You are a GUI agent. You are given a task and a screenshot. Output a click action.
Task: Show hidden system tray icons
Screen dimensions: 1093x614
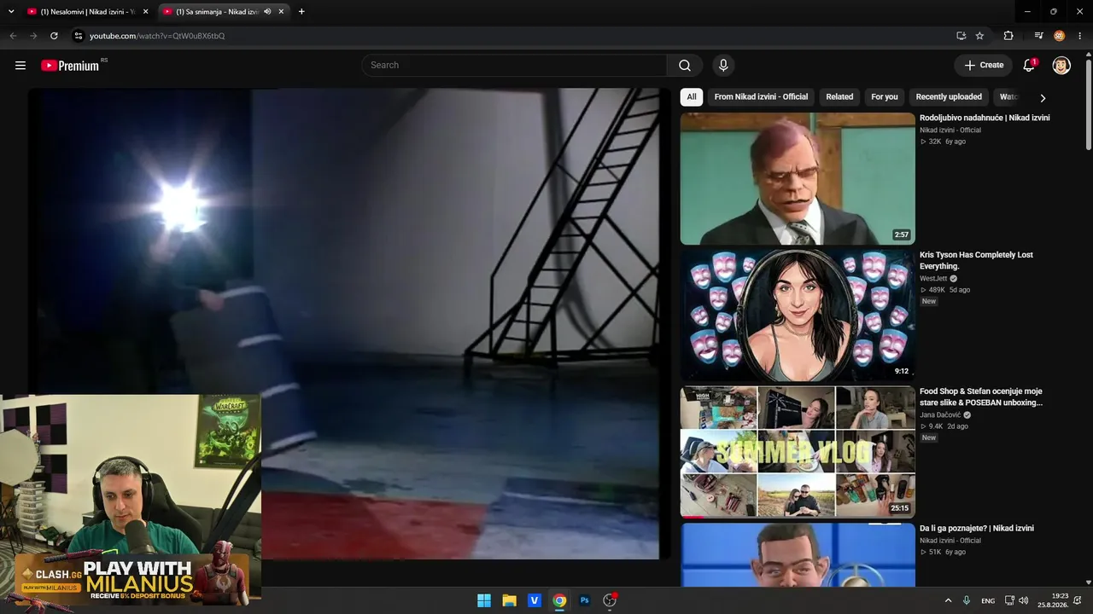(x=948, y=600)
